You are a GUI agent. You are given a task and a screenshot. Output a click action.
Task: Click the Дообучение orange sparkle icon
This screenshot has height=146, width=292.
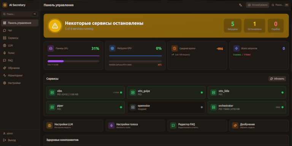pos(235,126)
